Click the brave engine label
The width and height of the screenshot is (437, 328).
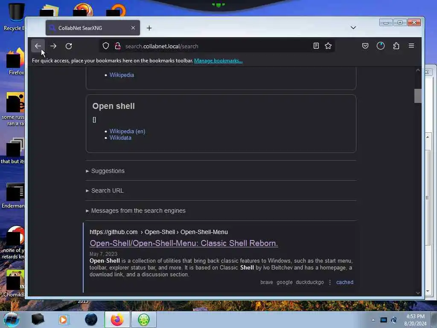pyautogui.click(x=267, y=282)
